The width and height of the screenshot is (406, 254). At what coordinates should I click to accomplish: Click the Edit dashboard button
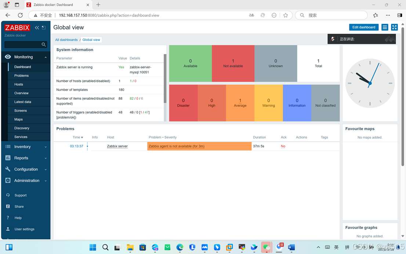pyautogui.click(x=363, y=27)
